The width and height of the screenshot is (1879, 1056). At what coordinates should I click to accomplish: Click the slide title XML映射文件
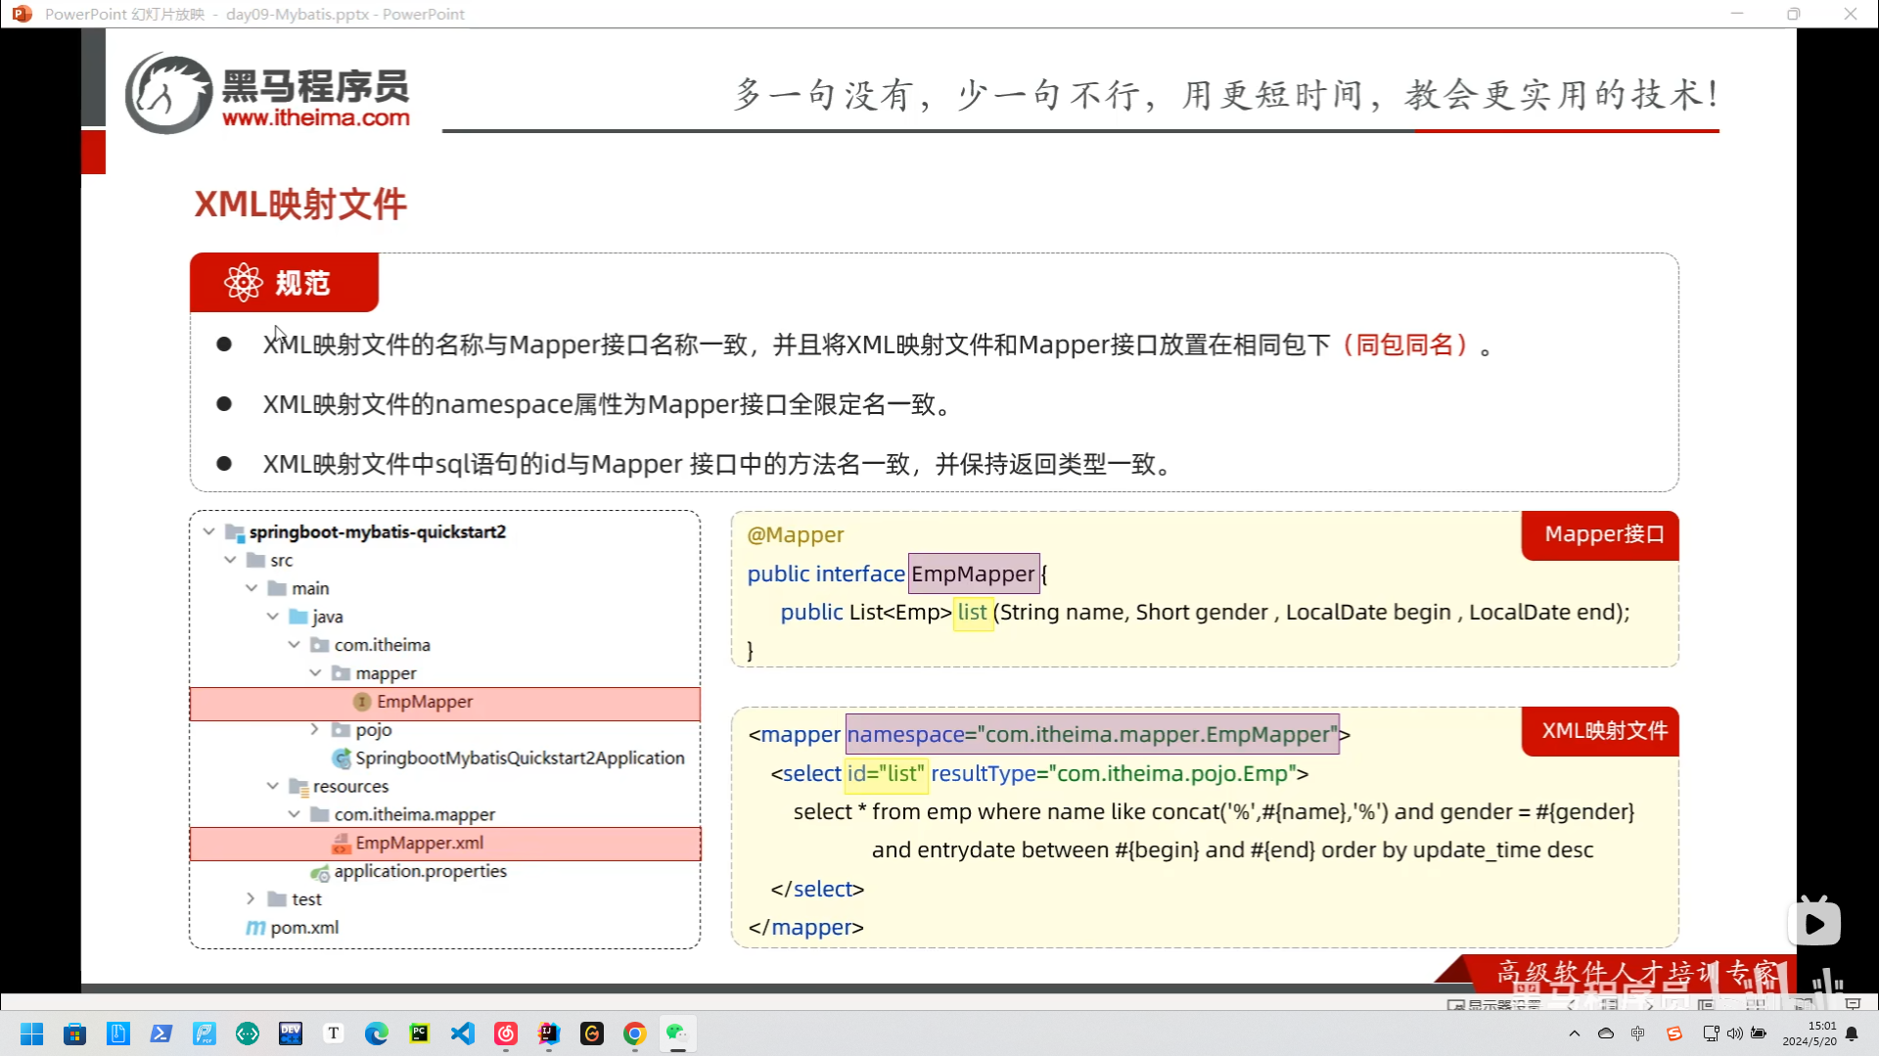tap(300, 205)
